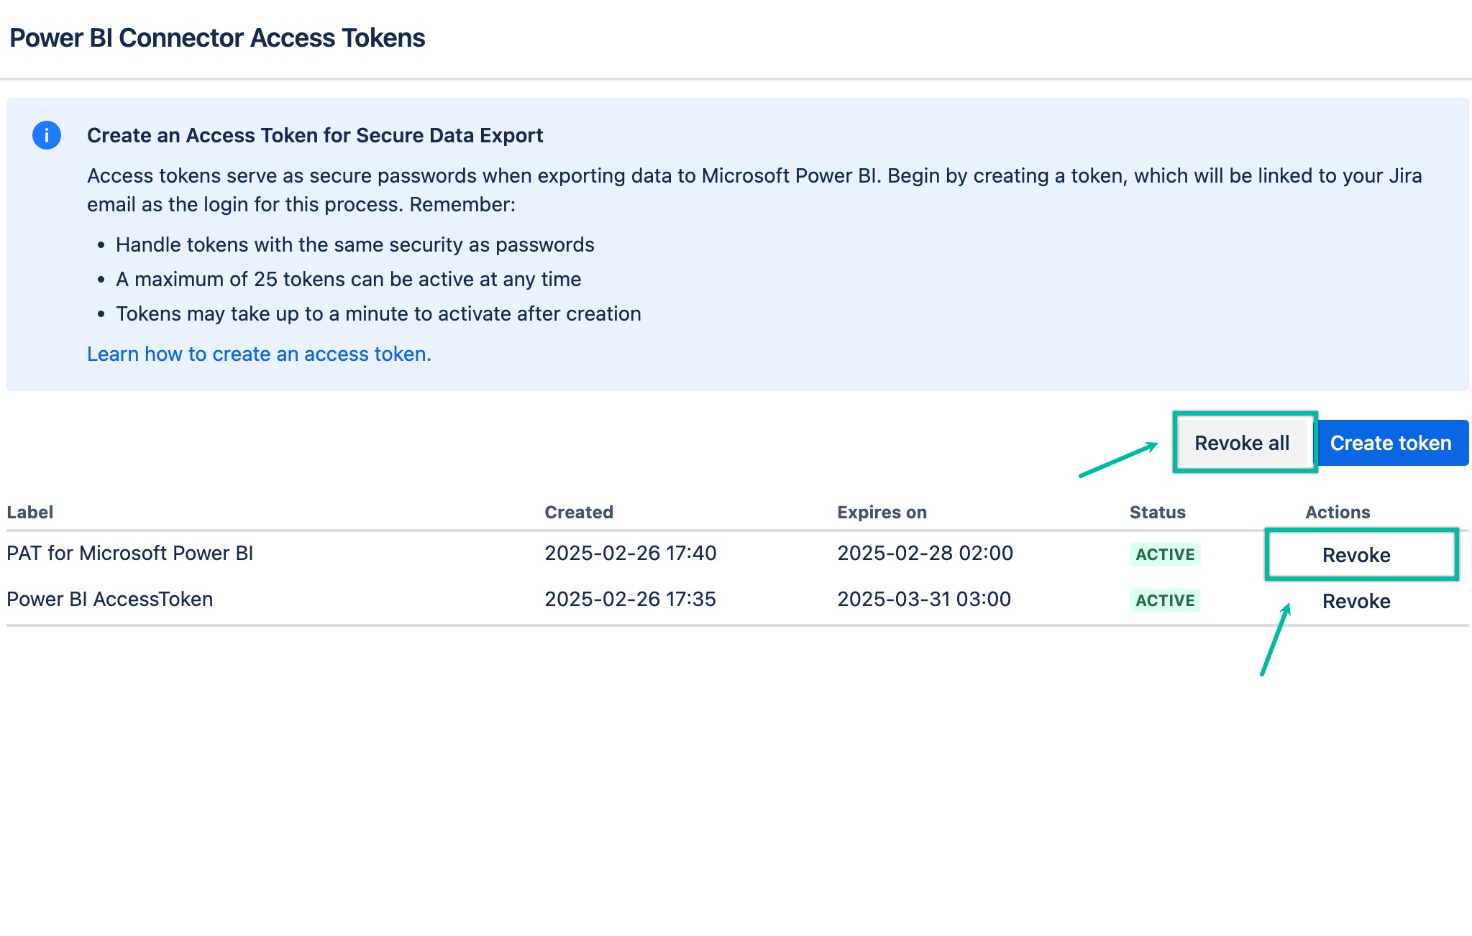Select the Label column header
This screenshot has width=1472, height=936.
coord(30,512)
